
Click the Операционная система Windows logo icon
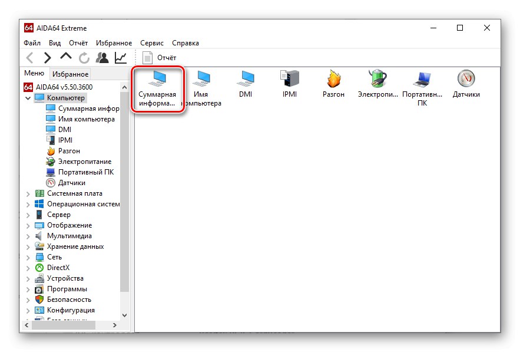pyautogui.click(x=39, y=204)
